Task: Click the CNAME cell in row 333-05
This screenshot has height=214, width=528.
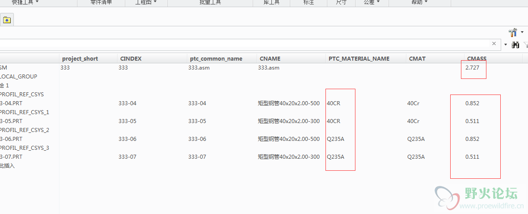Action: click(x=288, y=121)
